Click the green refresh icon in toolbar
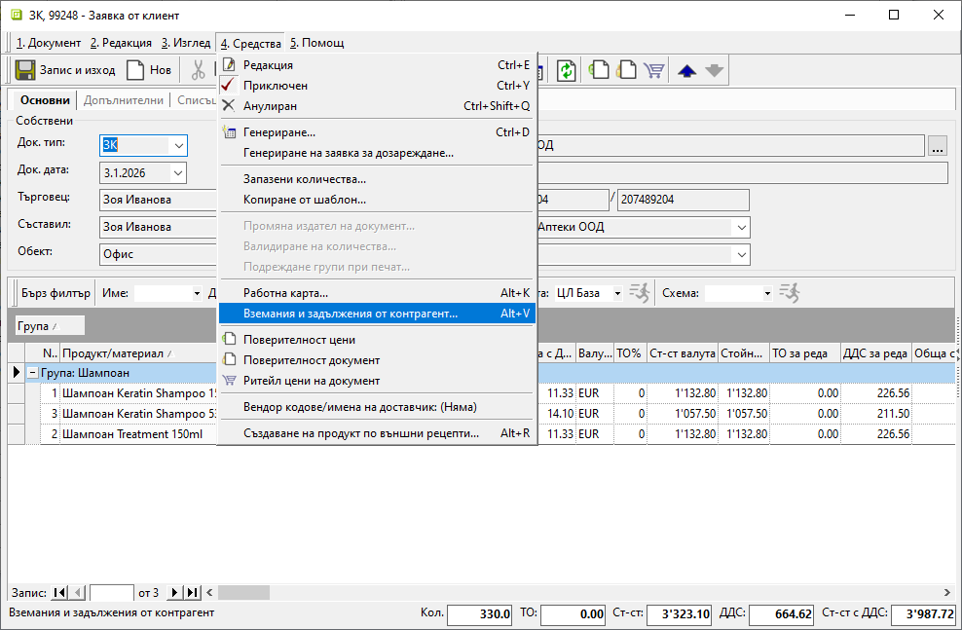This screenshot has height=630, width=962. coord(566,70)
